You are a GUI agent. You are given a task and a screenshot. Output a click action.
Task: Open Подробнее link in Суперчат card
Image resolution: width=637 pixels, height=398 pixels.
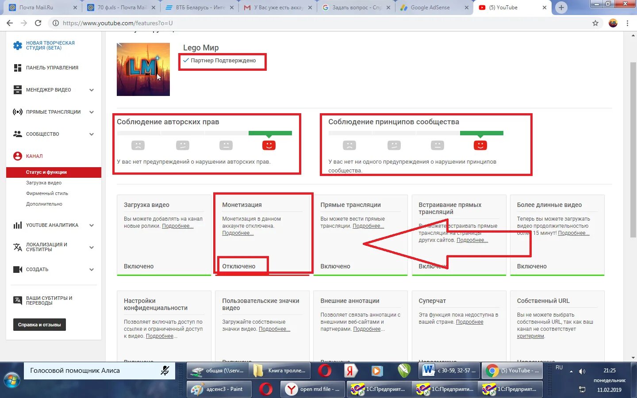(470, 322)
